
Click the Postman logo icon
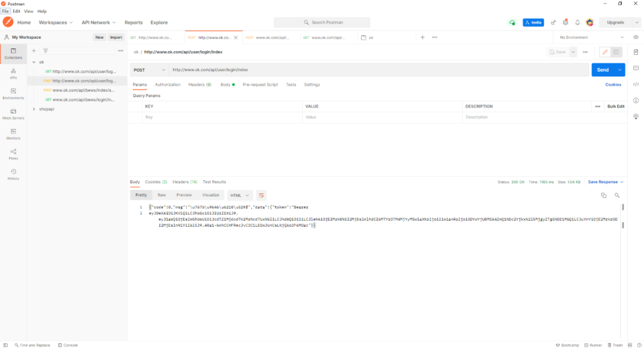pos(8,22)
